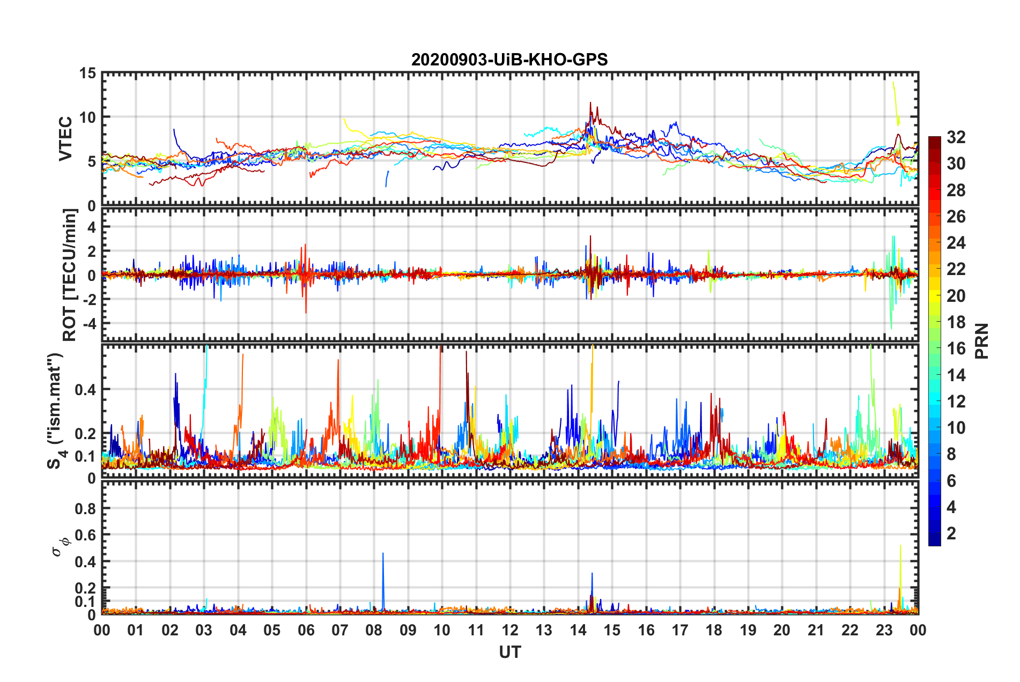Select colorbar tick label 16
This screenshot has height=682, width=1020.
(956, 349)
